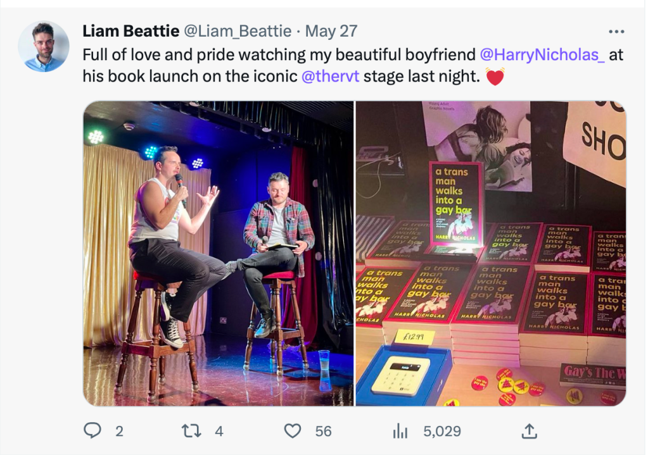Click the share upload arrow icon
Viewport: 648px width, 455px height.
(x=529, y=431)
